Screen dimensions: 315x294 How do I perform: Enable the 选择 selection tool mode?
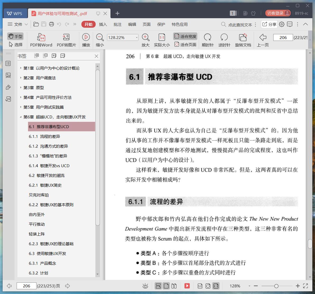pyautogui.click(x=16, y=45)
